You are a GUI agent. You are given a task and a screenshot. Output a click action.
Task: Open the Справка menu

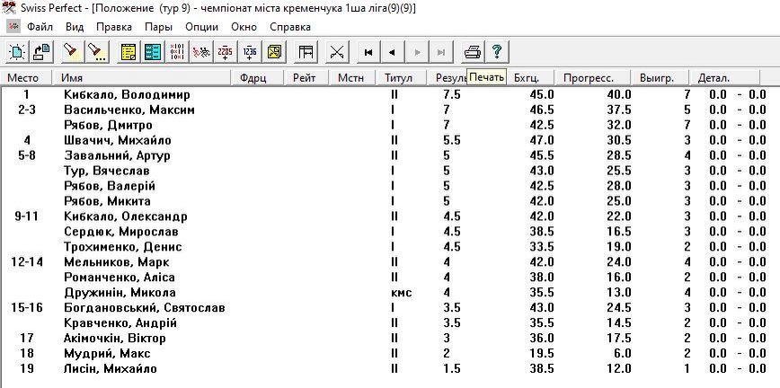coord(290,27)
